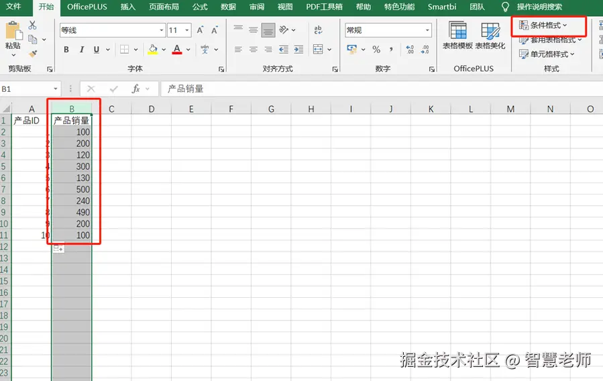Viewport: 603px width, 381px height.
Task: Click the Quick Analysis button below data
Action: (x=58, y=248)
